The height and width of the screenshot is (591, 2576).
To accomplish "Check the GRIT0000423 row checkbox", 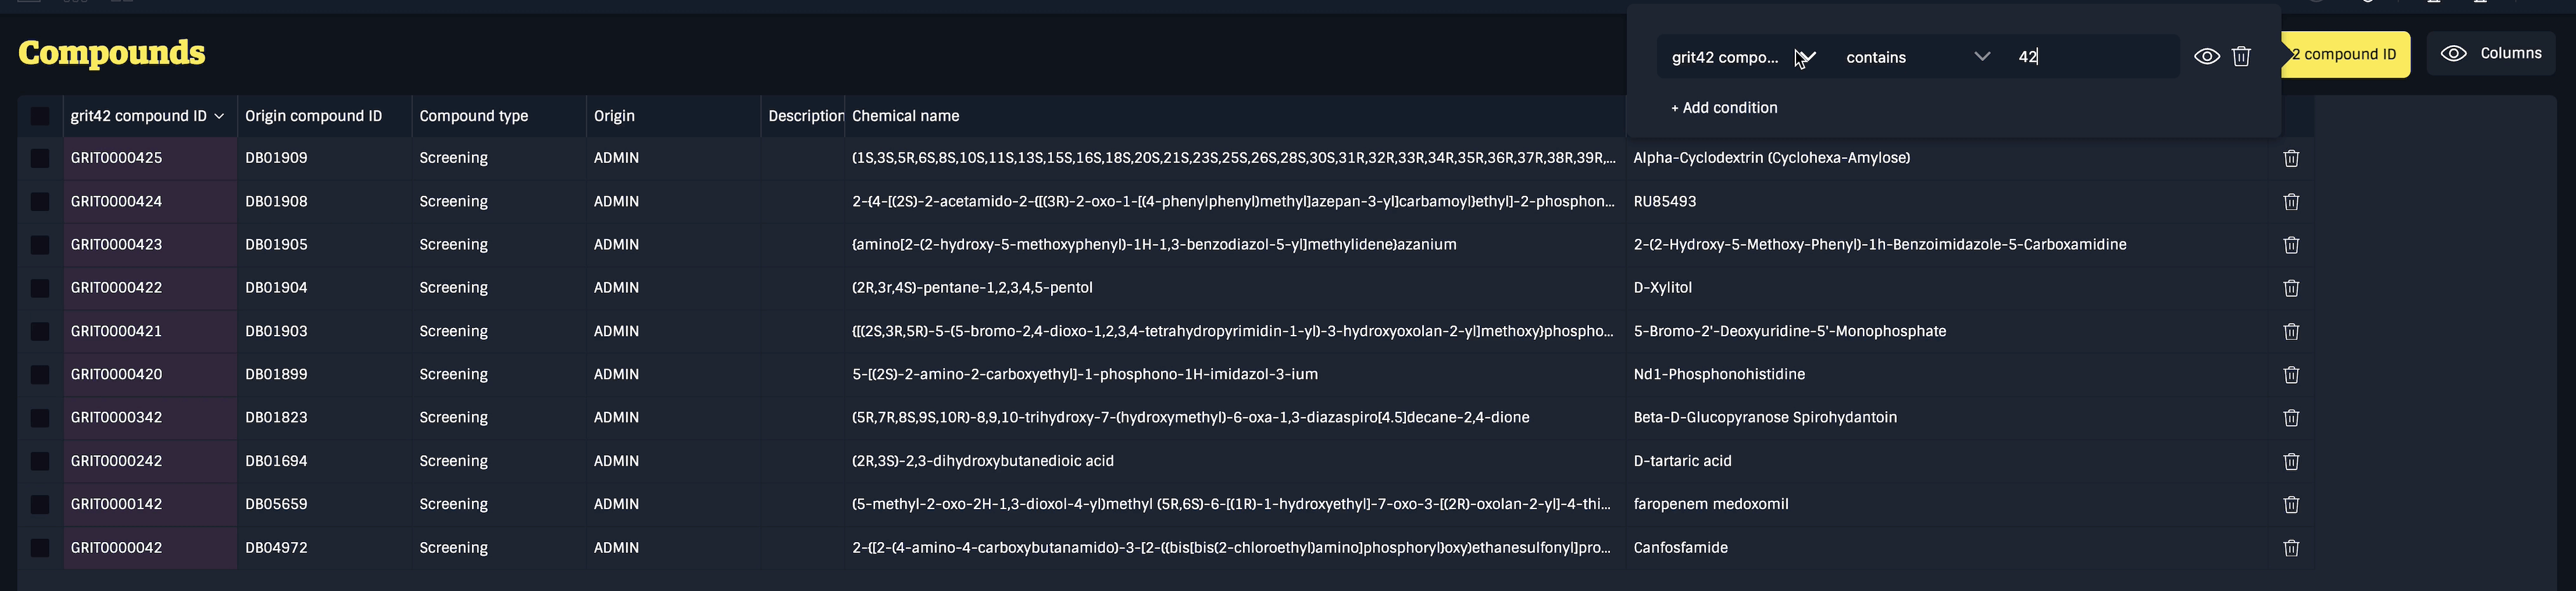I will (40, 245).
